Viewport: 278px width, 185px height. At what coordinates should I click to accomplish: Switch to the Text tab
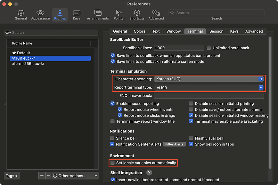click(156, 31)
